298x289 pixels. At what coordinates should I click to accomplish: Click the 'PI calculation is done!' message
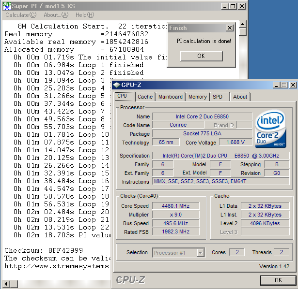(x=204, y=41)
